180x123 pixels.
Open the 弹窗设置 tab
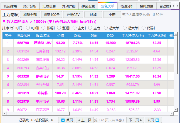click(88, 6)
